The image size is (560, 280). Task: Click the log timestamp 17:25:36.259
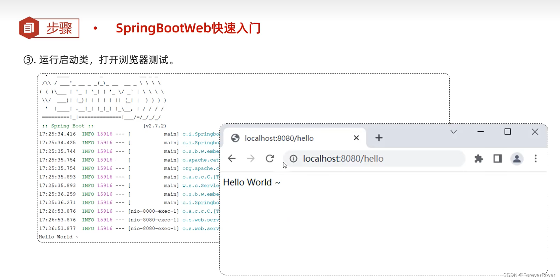click(57, 194)
